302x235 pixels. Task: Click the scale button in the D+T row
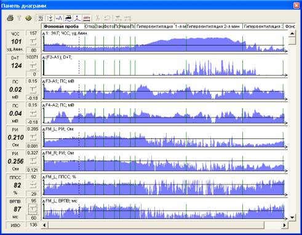coord(33,66)
